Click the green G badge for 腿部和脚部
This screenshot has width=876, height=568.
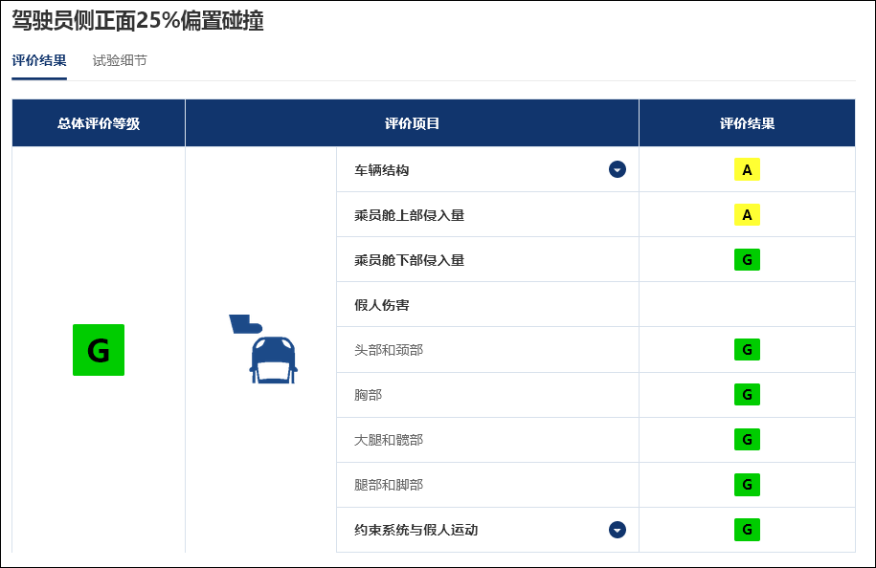[747, 485]
